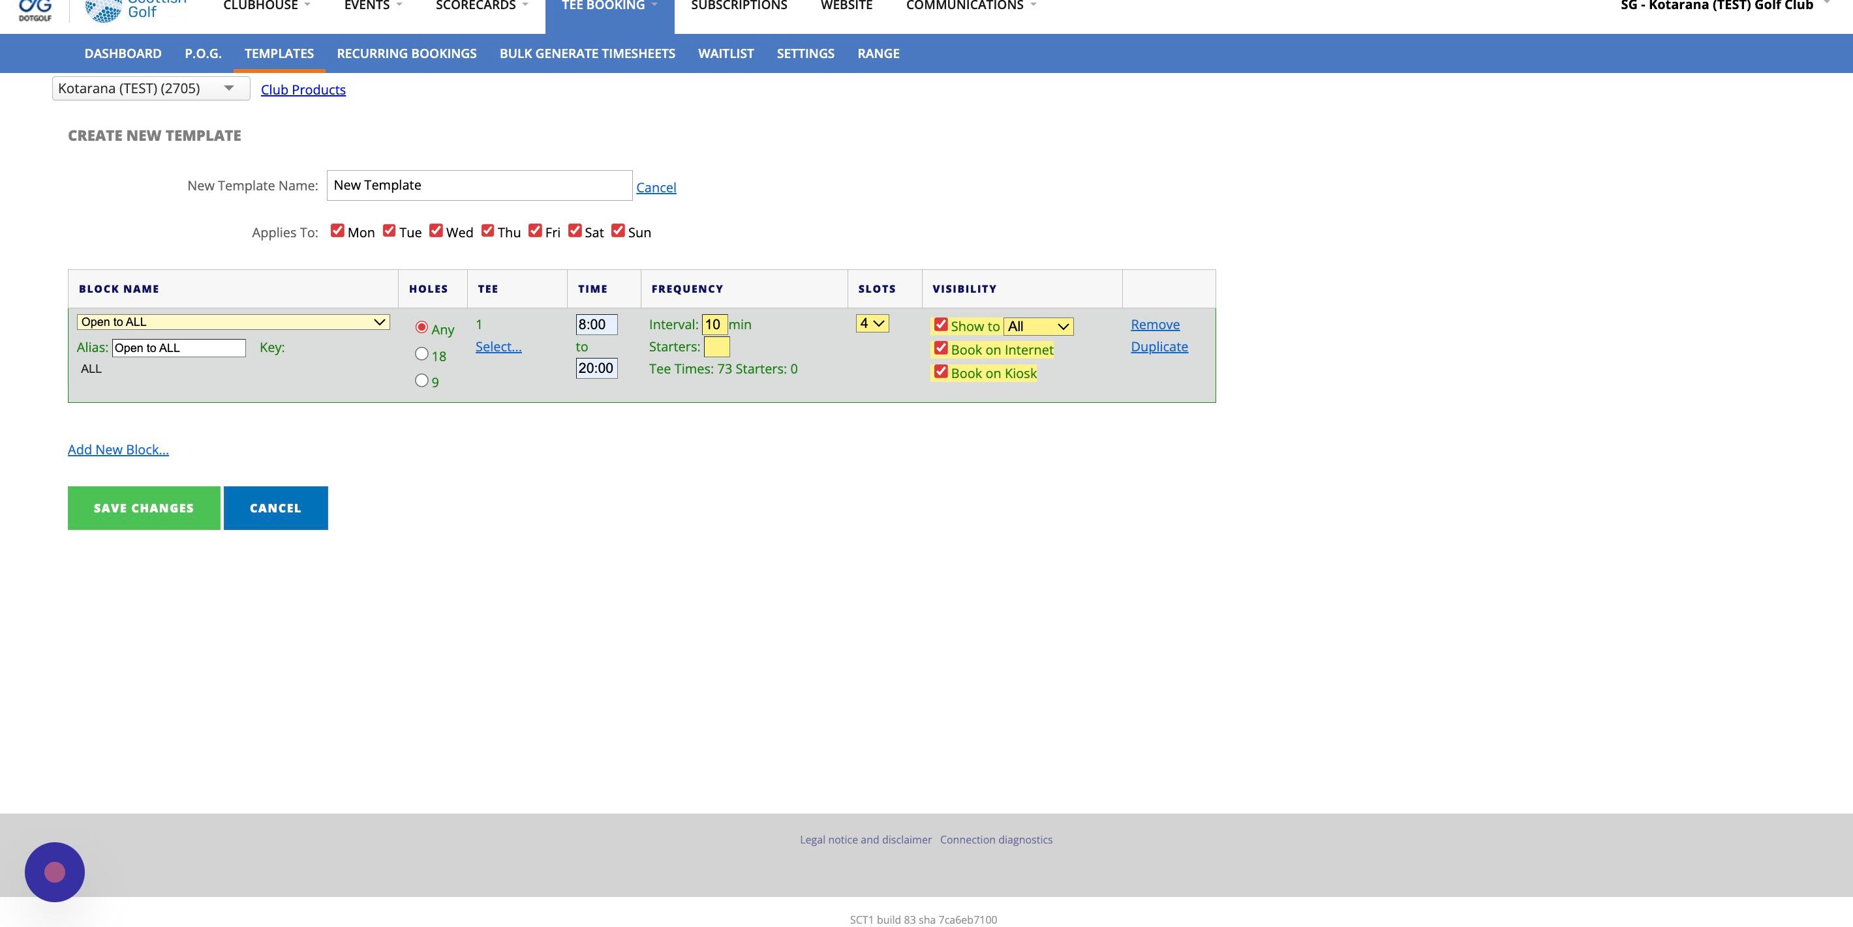
Task: Click the Save Changes button
Action: 144,508
